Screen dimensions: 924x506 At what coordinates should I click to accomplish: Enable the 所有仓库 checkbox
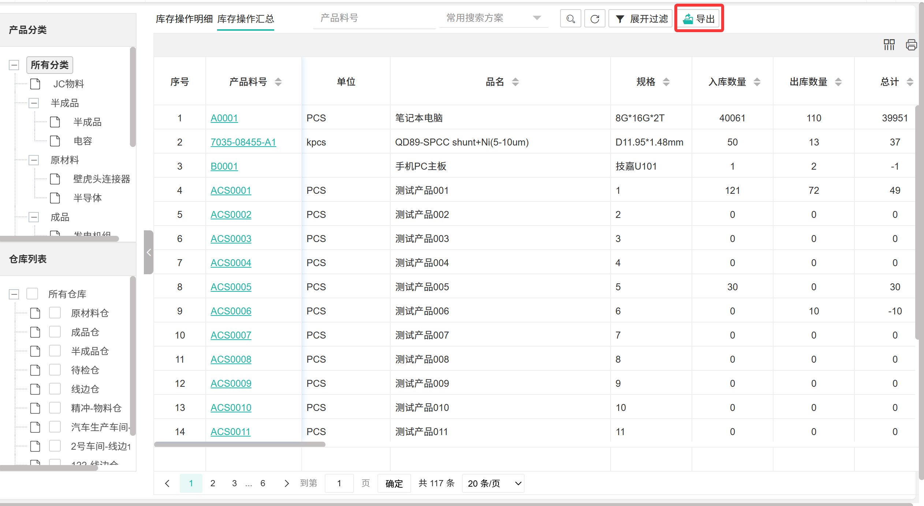(x=32, y=294)
